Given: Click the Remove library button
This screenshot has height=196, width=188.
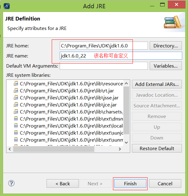Looking at the screenshot, I should pyautogui.click(x=157, y=116).
